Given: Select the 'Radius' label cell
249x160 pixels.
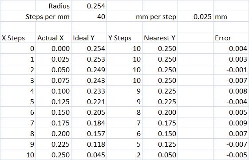Looking at the screenshot, I should point(54,6).
